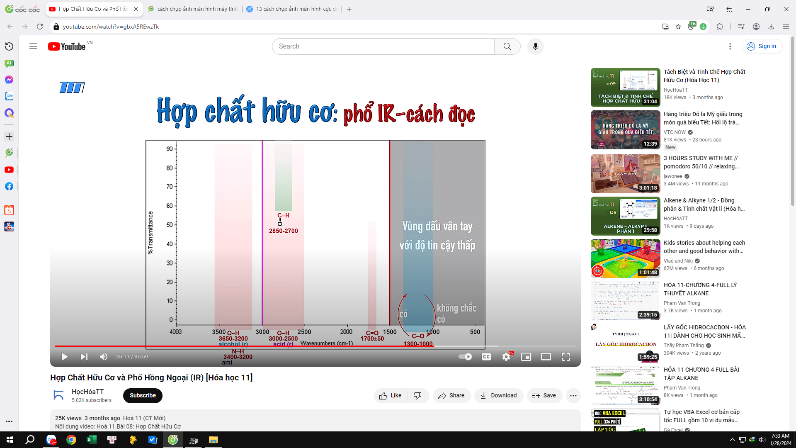The width and height of the screenshot is (796, 448).
Task: Enter full screen mode
Action: pos(565,357)
